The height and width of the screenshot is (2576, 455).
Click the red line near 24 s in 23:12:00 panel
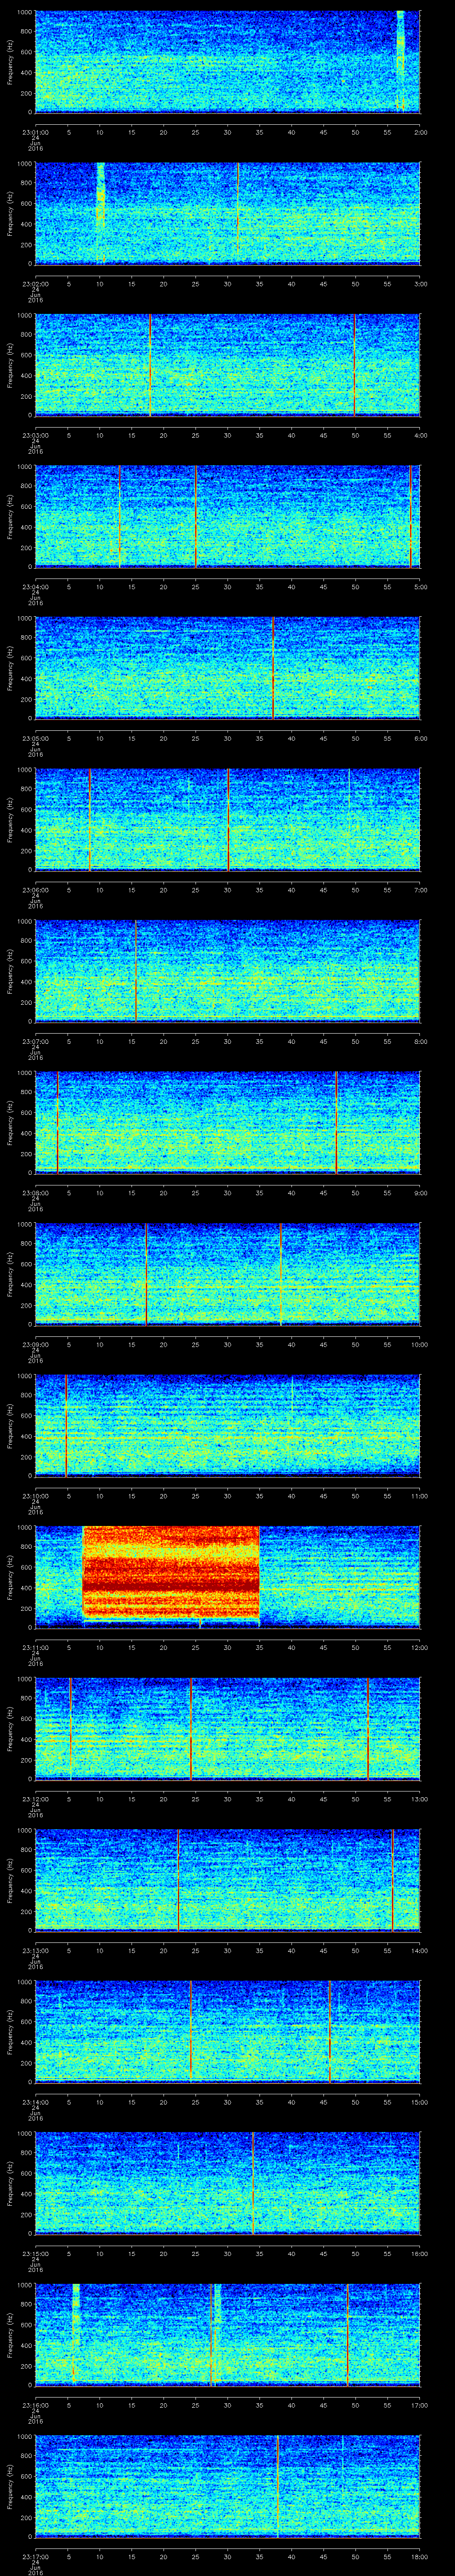click(190, 1729)
